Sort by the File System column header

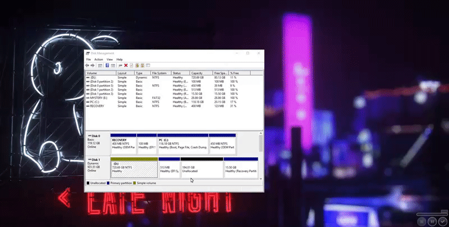pyautogui.click(x=161, y=73)
